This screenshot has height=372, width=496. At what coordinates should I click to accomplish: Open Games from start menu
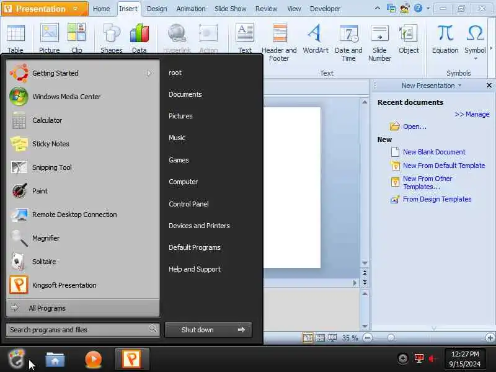tap(179, 160)
